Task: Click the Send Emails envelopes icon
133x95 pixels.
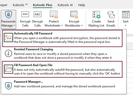Action: [111, 15]
